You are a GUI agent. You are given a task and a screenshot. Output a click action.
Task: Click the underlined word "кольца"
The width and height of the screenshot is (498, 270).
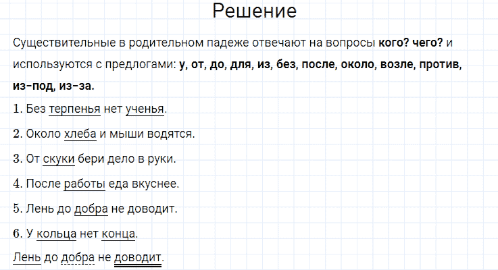pos(55,234)
